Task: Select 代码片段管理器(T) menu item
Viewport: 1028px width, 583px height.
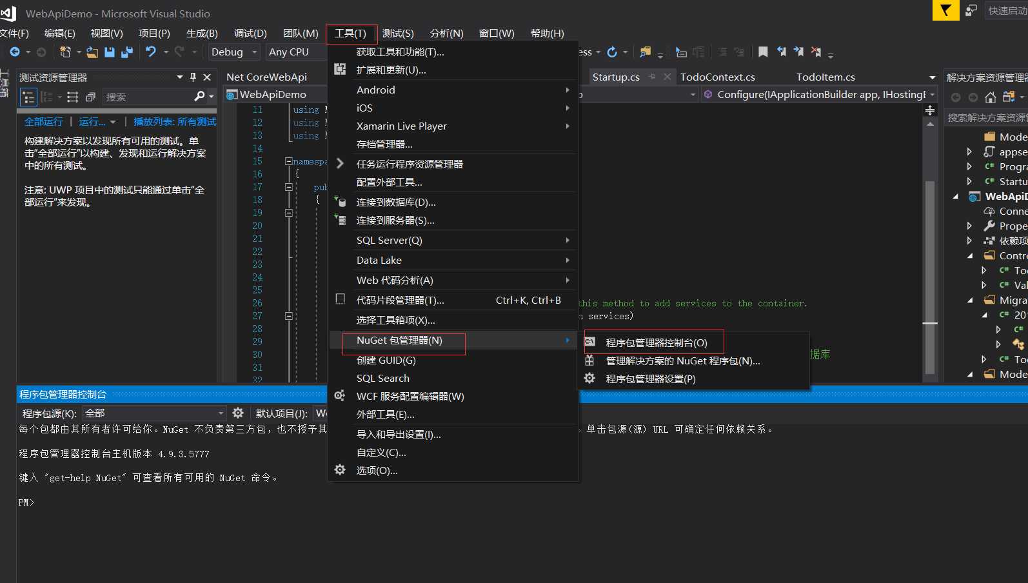Action: [x=453, y=300]
